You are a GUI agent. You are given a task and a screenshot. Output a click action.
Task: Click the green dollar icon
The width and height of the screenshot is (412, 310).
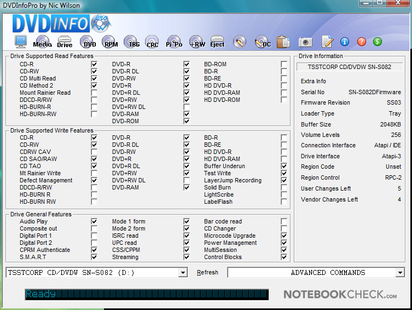(378, 42)
